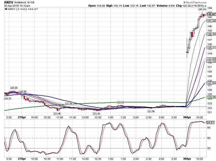This screenshot has width=216, height=161.
Task: Click the Chg +20.29 (+16.58%) value
Action: (190, 6)
